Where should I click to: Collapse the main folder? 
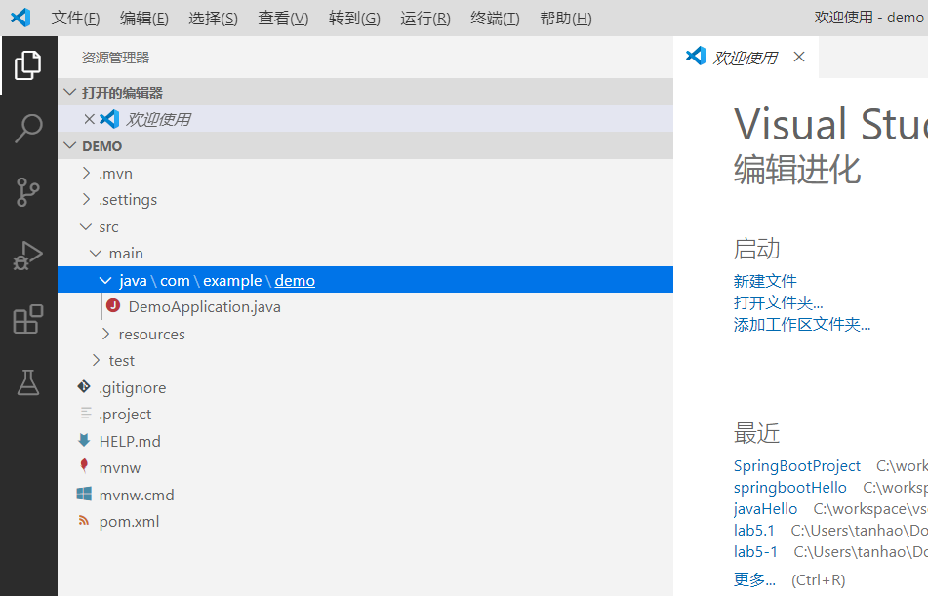point(96,254)
